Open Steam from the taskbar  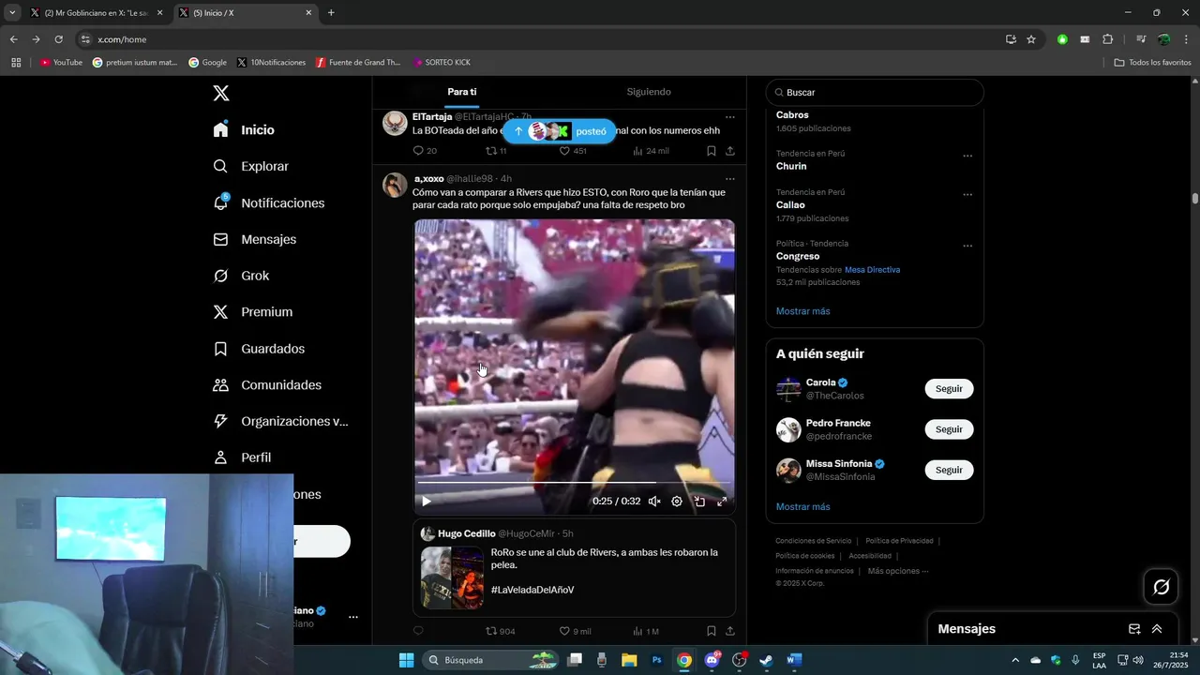[x=766, y=660]
